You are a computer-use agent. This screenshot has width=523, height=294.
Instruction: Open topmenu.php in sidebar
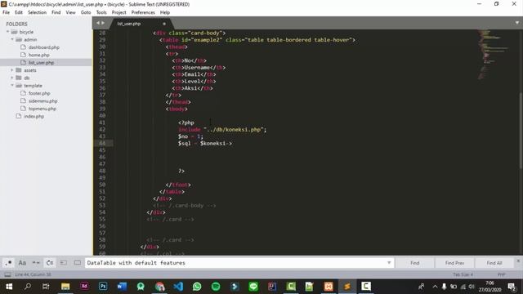[x=42, y=109]
